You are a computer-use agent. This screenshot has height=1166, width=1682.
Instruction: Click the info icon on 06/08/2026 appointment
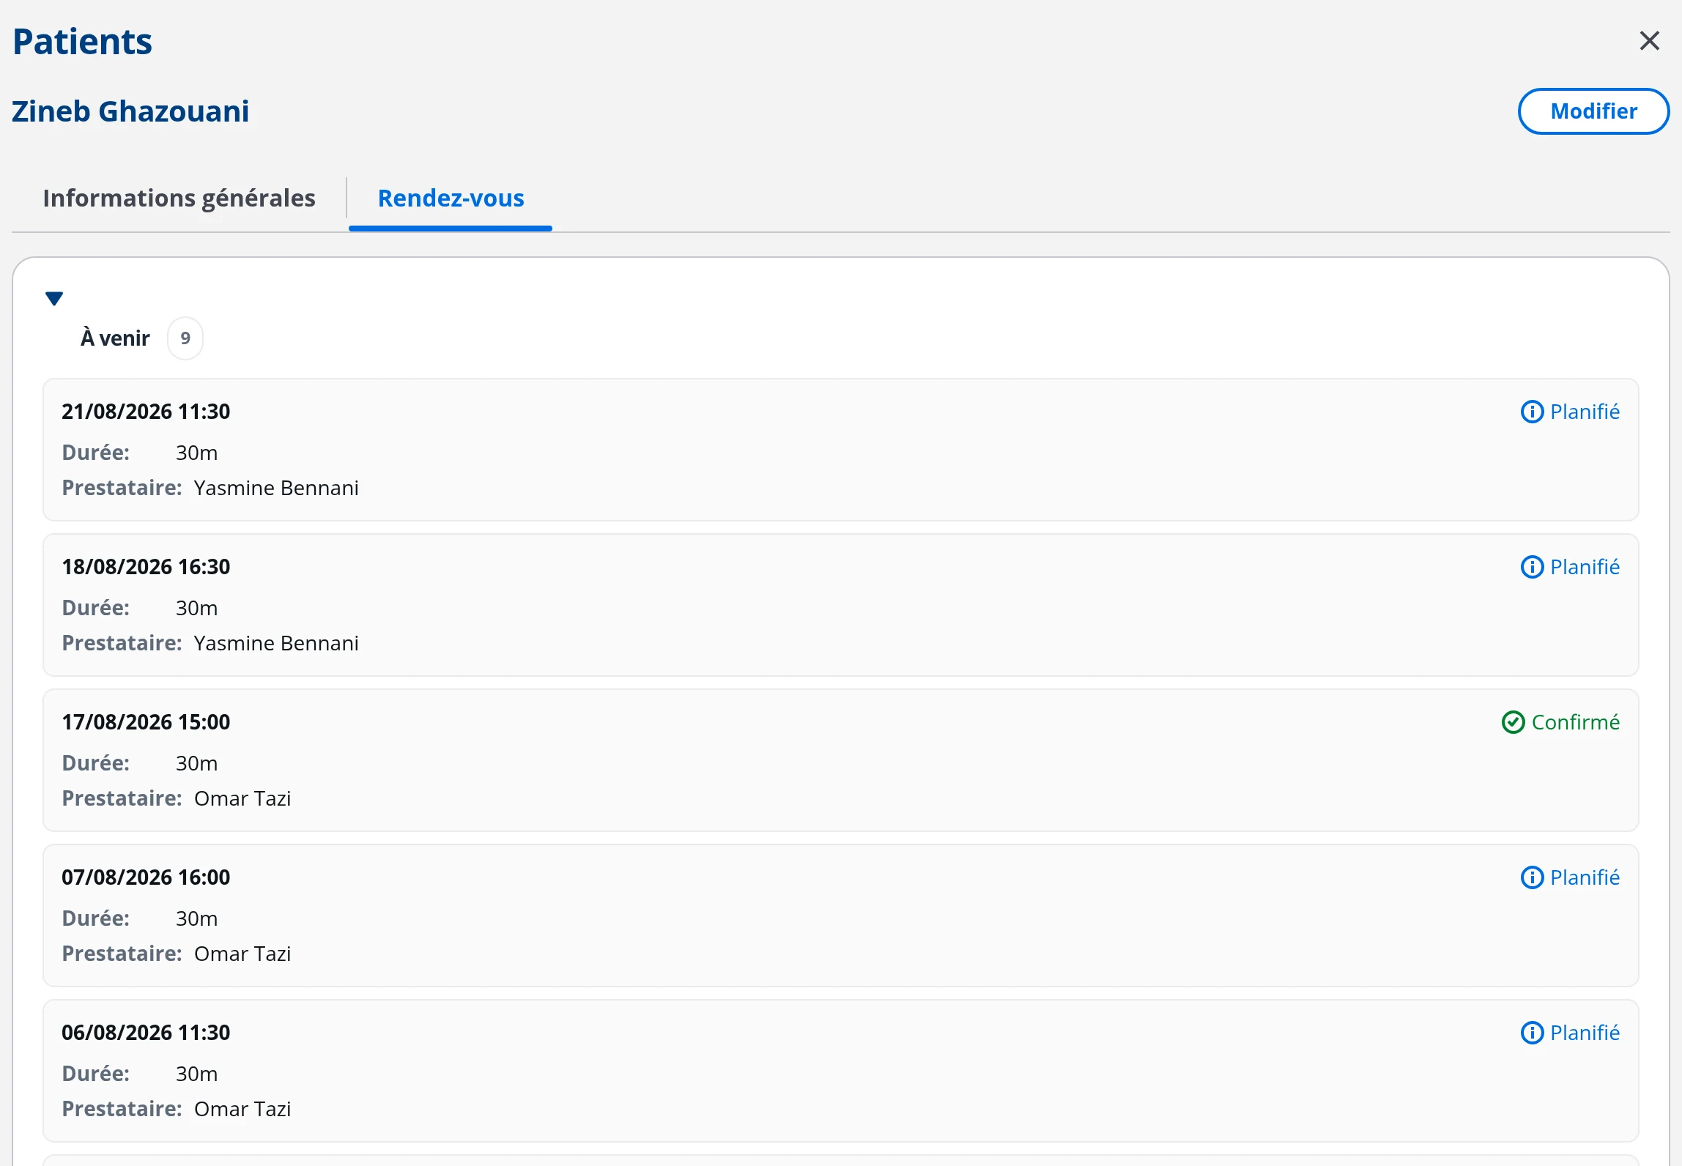click(1532, 1033)
